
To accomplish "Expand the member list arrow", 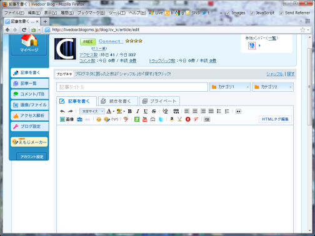I will point(259,46).
